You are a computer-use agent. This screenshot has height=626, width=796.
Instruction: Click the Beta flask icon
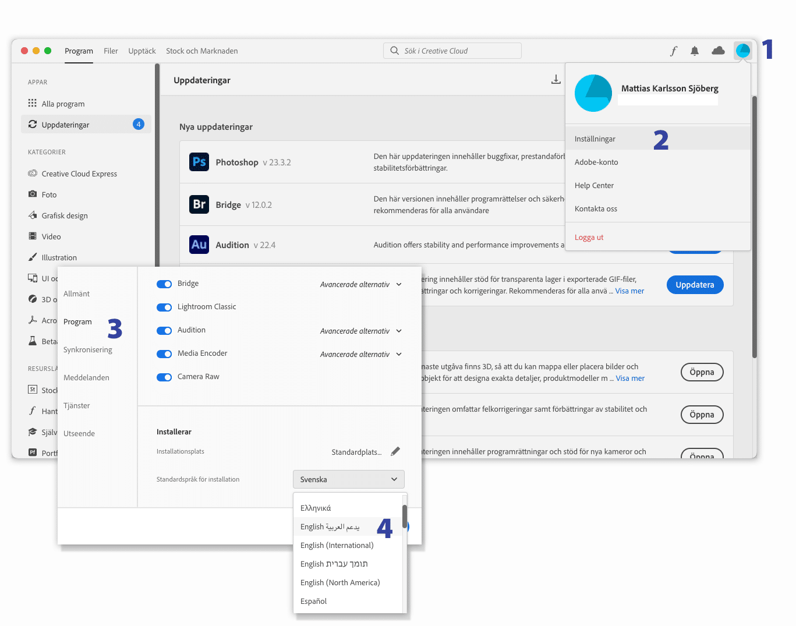click(x=33, y=341)
